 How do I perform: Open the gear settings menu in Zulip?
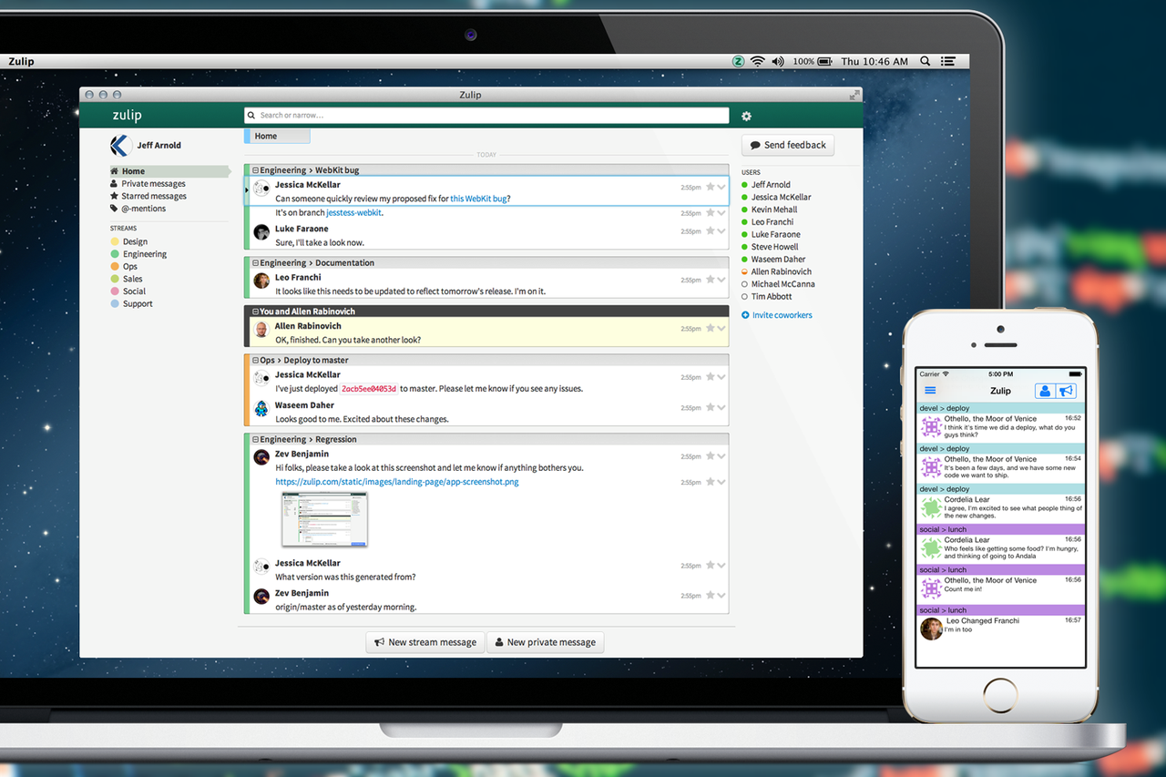[x=747, y=116]
